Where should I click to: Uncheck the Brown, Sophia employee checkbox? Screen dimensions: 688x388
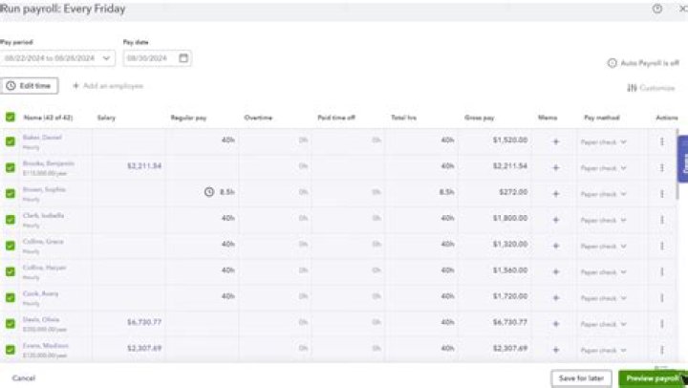(x=11, y=193)
